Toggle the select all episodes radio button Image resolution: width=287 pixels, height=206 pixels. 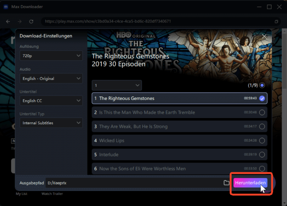[x=262, y=85]
